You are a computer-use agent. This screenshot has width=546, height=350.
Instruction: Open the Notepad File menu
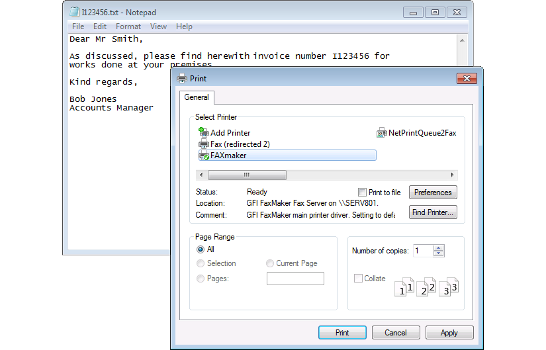pos(78,26)
